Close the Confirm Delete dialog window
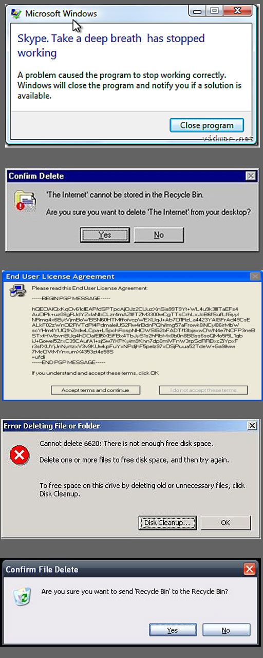 tap(251, 176)
